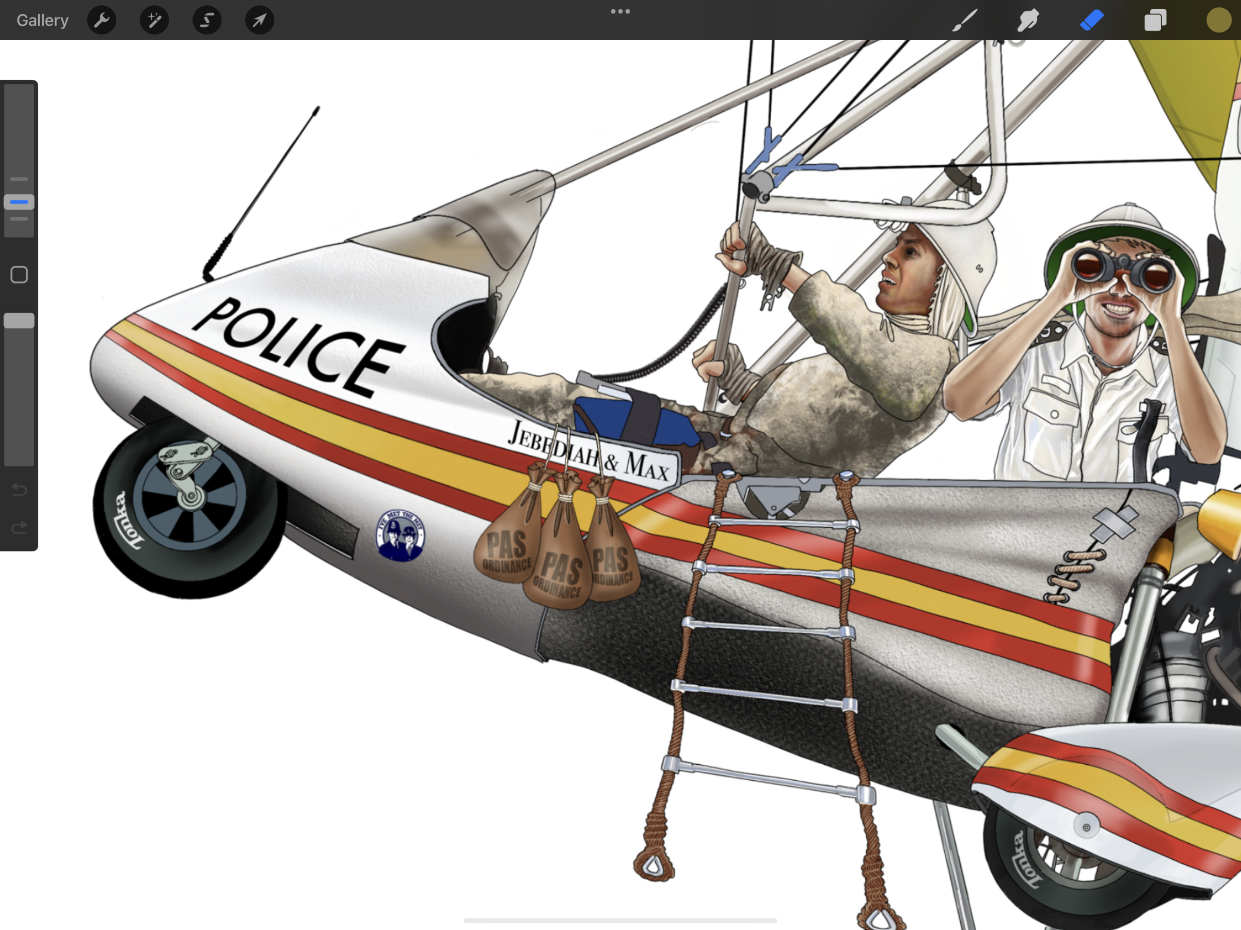Open the active color swatch
This screenshot has height=930, width=1241.
coord(1219,20)
